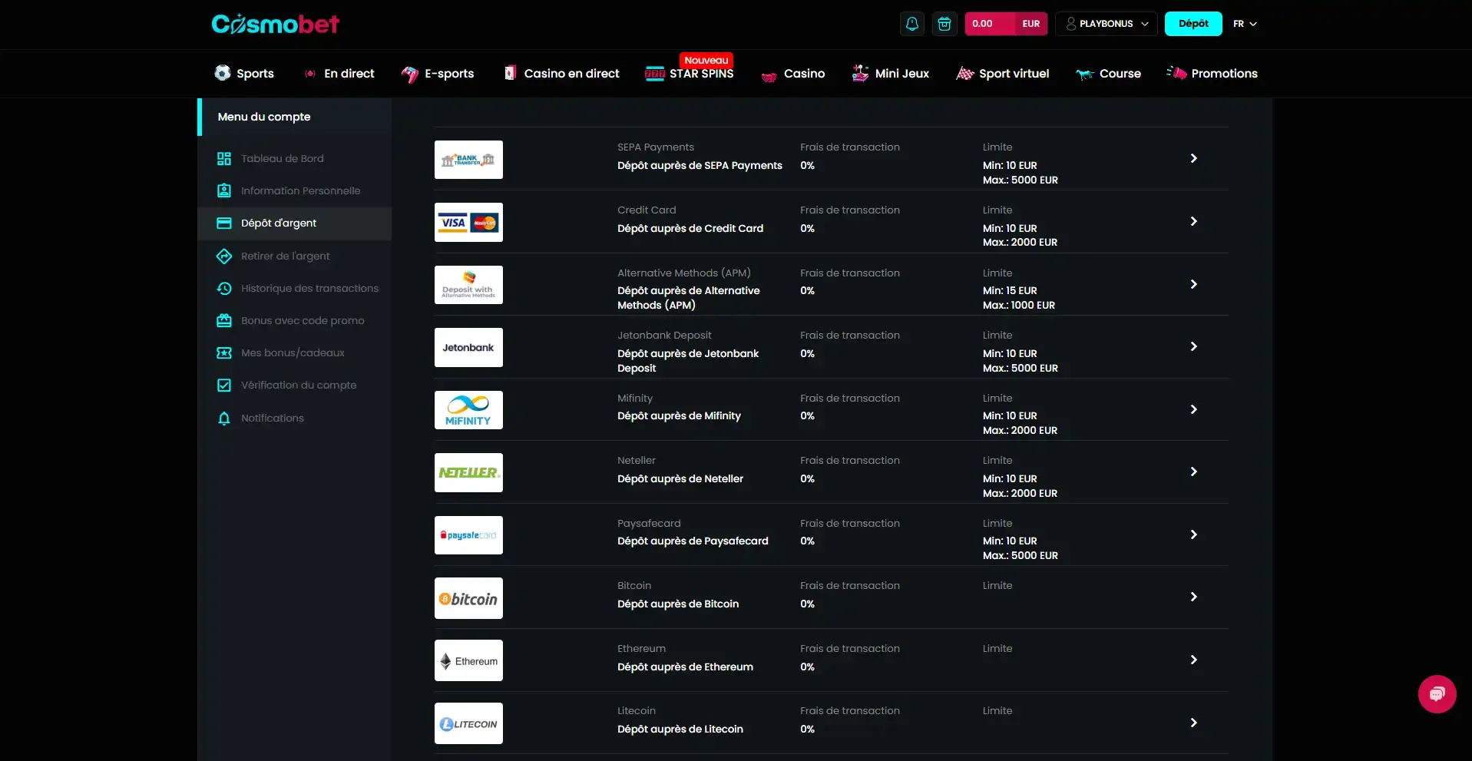Click the Vérification du compte check icon
The width and height of the screenshot is (1472, 761).
224,385
